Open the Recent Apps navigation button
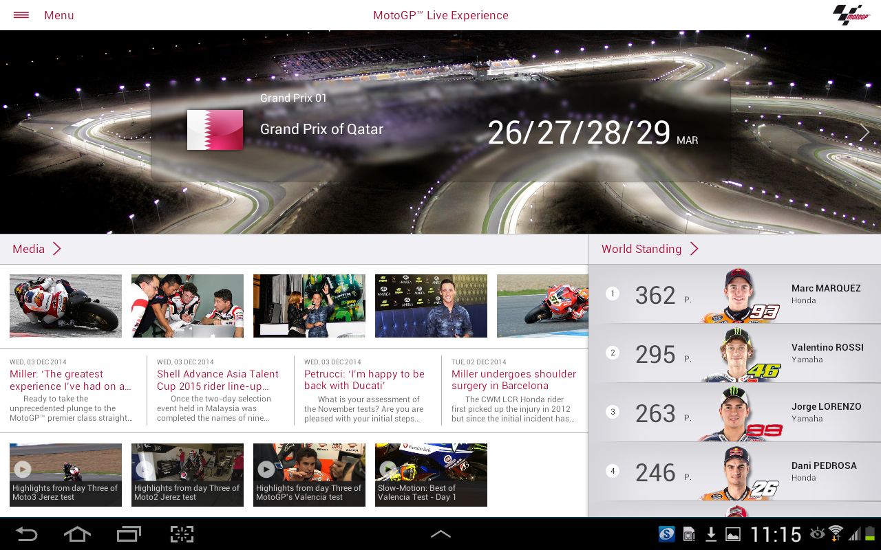This screenshot has height=550, width=881. (x=129, y=534)
